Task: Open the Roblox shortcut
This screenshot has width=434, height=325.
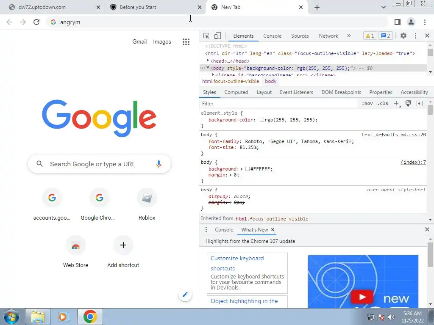Action: tap(147, 204)
